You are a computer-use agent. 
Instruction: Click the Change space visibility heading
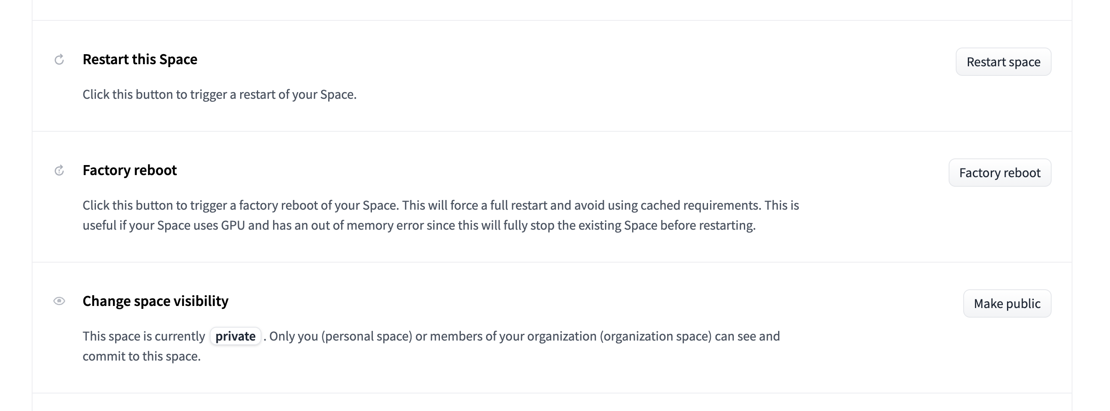(x=156, y=301)
